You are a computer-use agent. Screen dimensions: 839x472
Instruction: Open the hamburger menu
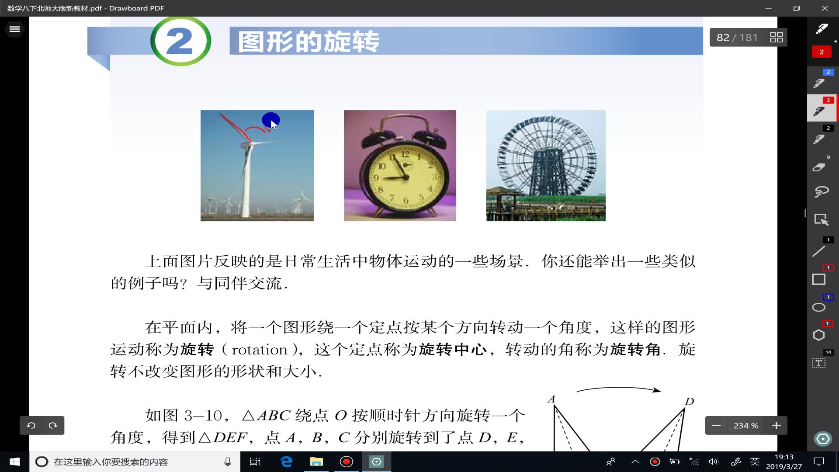pyautogui.click(x=14, y=29)
